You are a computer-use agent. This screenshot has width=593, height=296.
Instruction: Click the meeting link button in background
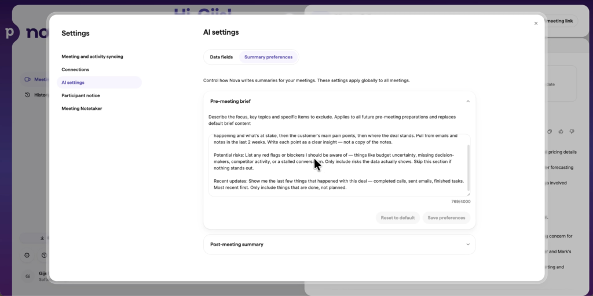click(562, 21)
